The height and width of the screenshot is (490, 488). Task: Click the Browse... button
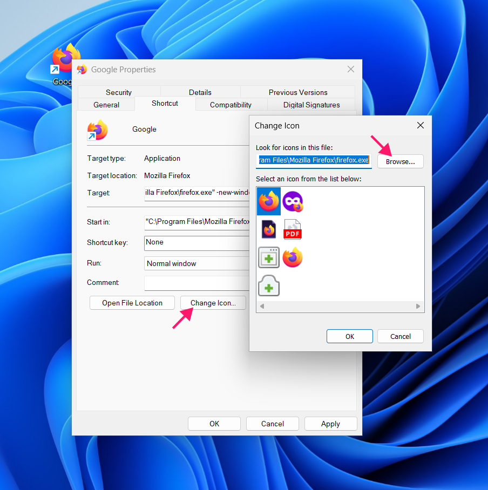pyautogui.click(x=400, y=161)
